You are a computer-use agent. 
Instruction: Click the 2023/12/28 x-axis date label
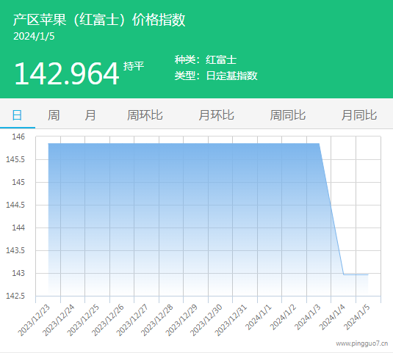coord(157,320)
